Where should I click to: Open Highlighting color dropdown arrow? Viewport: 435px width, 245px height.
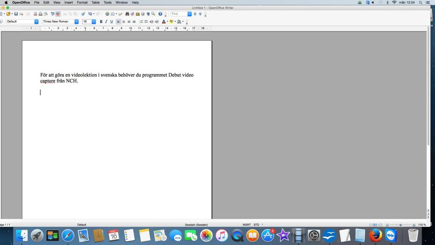click(x=175, y=21)
